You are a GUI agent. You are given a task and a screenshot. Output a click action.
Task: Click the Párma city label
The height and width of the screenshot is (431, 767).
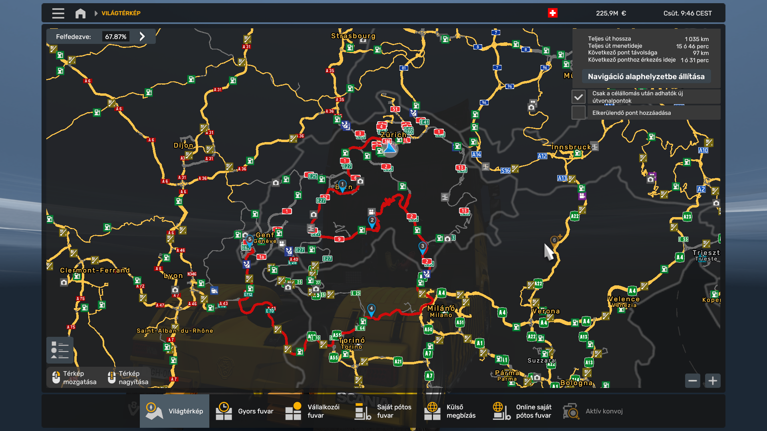pyautogui.click(x=507, y=373)
